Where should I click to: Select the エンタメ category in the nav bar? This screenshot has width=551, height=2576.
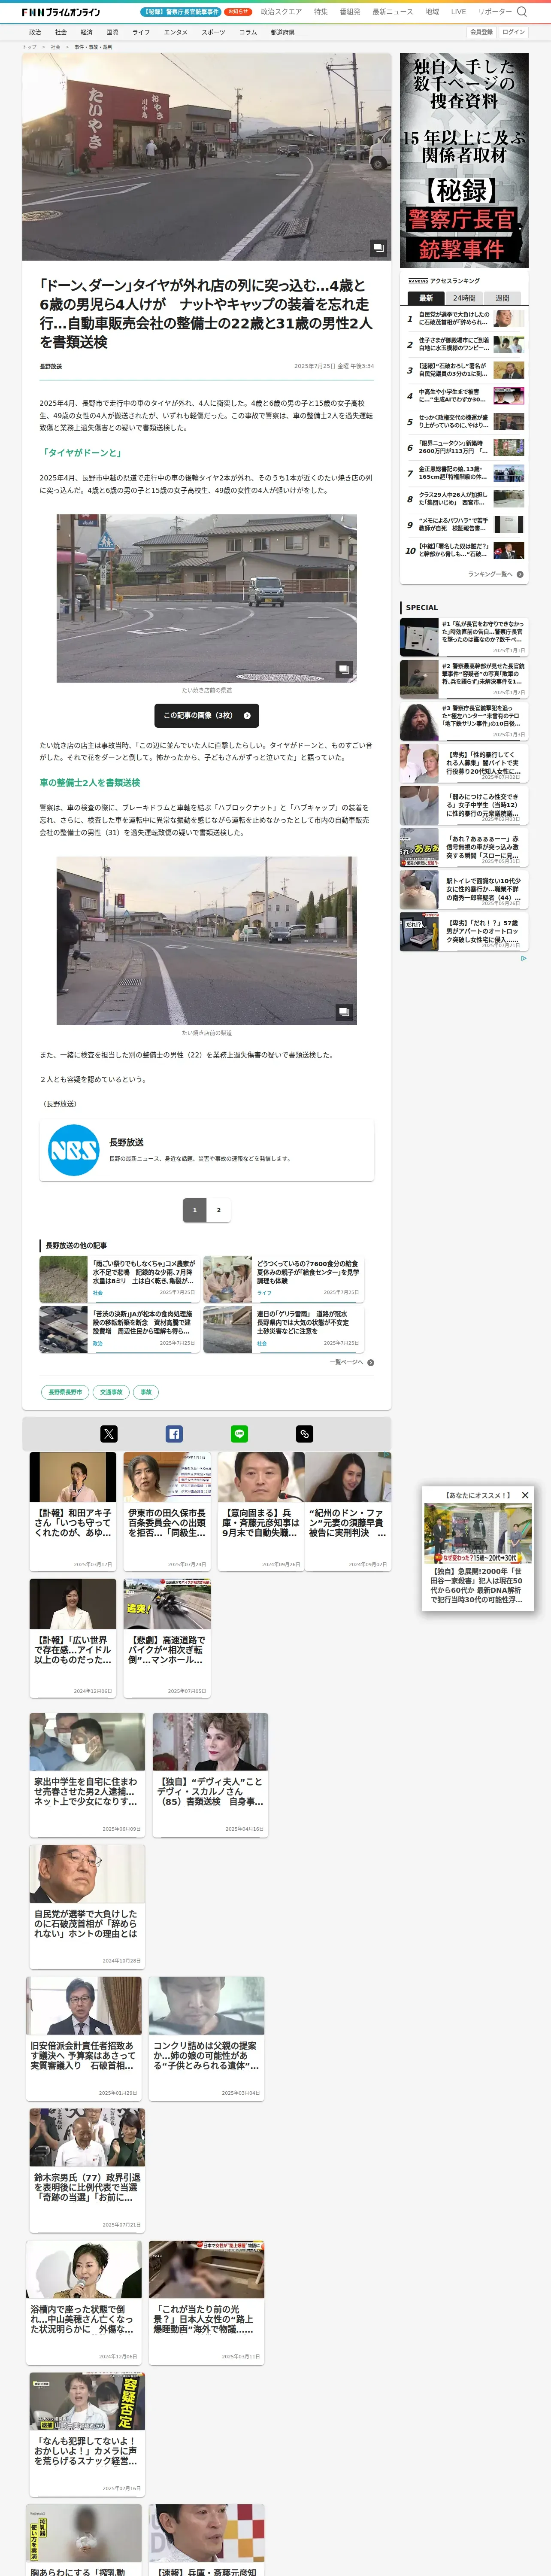[175, 32]
